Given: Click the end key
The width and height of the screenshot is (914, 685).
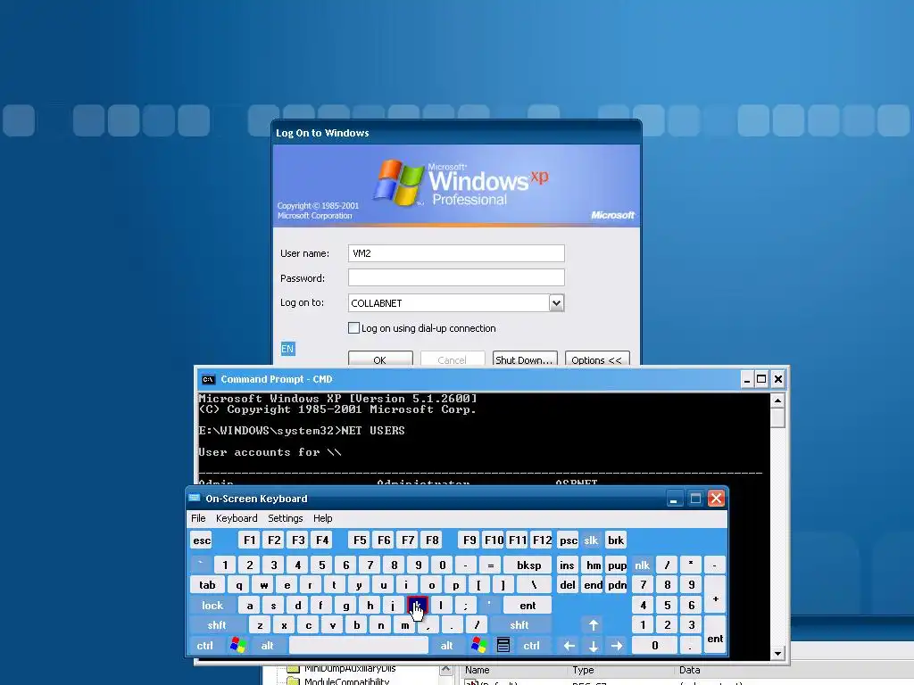Looking at the screenshot, I should [x=594, y=585].
